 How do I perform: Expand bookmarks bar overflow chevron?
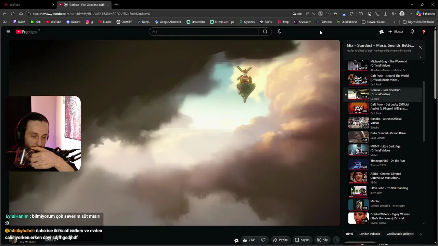coord(395,22)
